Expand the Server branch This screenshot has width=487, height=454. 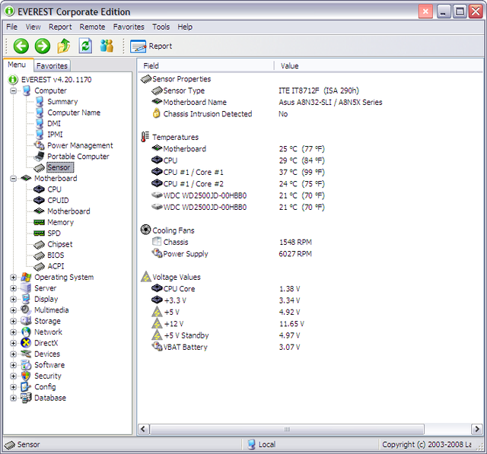(x=13, y=288)
